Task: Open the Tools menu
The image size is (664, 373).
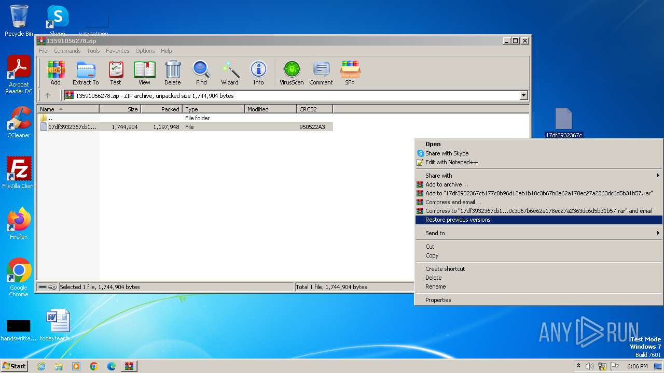Action: coord(93,51)
